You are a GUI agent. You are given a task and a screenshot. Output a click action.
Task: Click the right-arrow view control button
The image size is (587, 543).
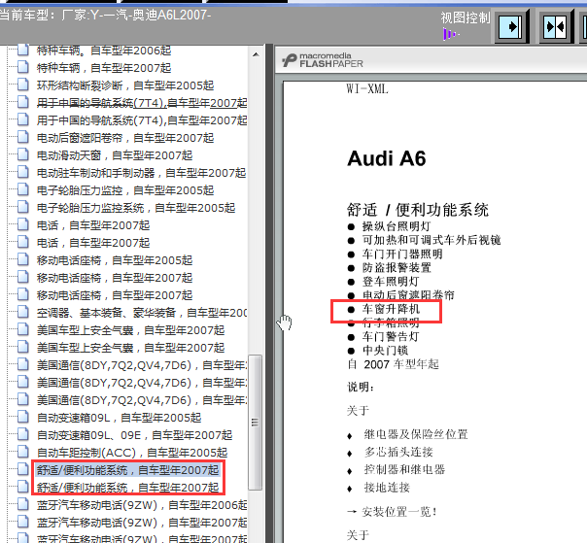coord(511,26)
